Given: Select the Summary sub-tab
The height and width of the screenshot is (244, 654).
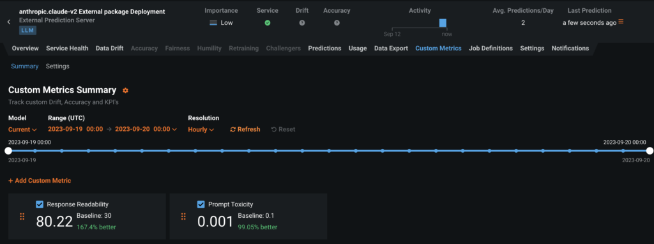Looking at the screenshot, I should tap(25, 66).
